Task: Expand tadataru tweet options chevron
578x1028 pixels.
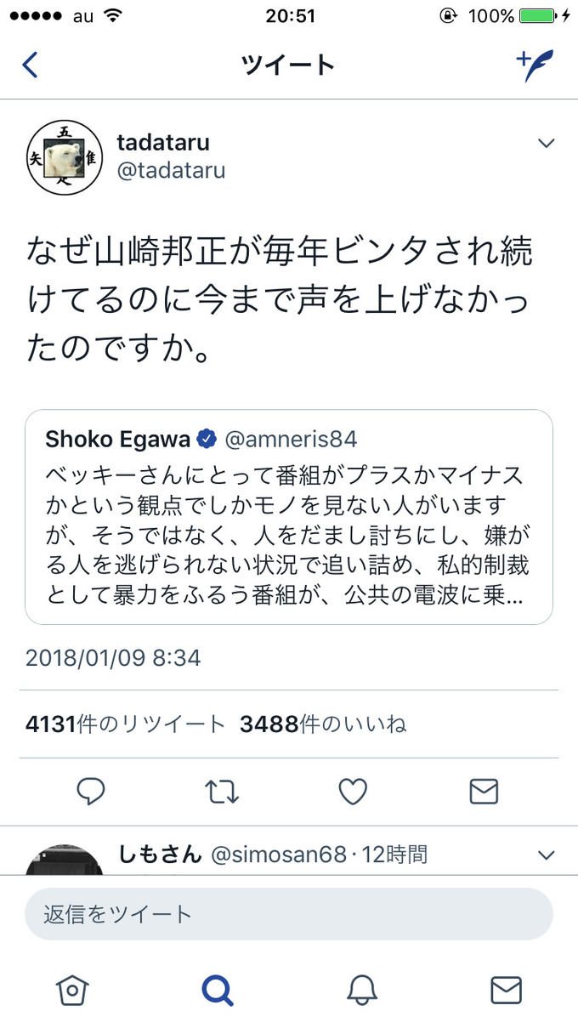Action: pyautogui.click(x=547, y=143)
